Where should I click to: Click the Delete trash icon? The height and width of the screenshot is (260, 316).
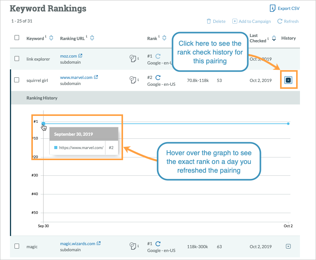tap(209, 21)
